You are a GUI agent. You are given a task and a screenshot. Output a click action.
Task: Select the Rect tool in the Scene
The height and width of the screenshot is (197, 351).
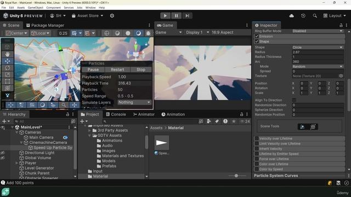(7, 82)
